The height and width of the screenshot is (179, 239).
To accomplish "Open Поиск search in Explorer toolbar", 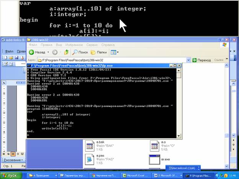I will coord(80,52).
